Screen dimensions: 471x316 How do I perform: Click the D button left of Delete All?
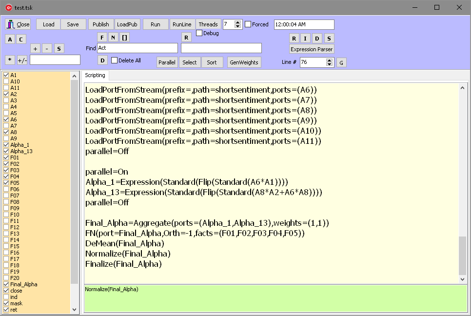102,60
